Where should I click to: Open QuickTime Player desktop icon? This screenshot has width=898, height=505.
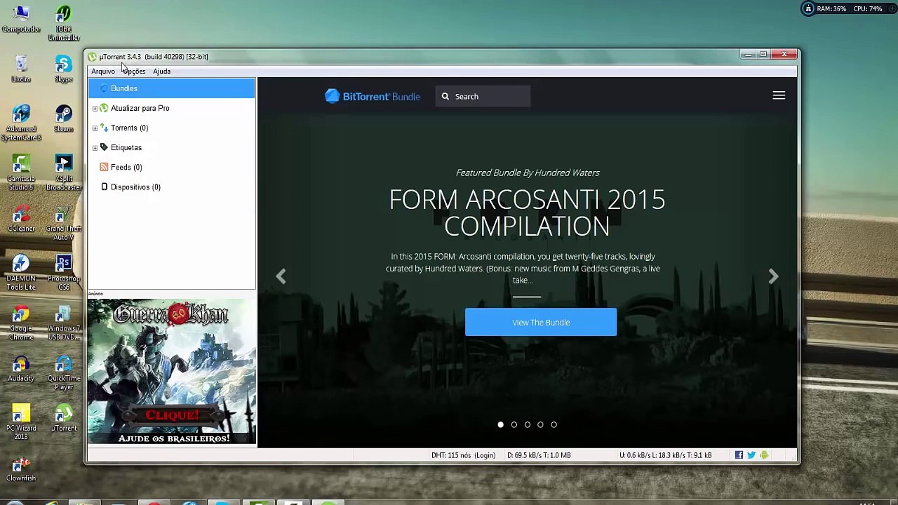[x=63, y=373]
